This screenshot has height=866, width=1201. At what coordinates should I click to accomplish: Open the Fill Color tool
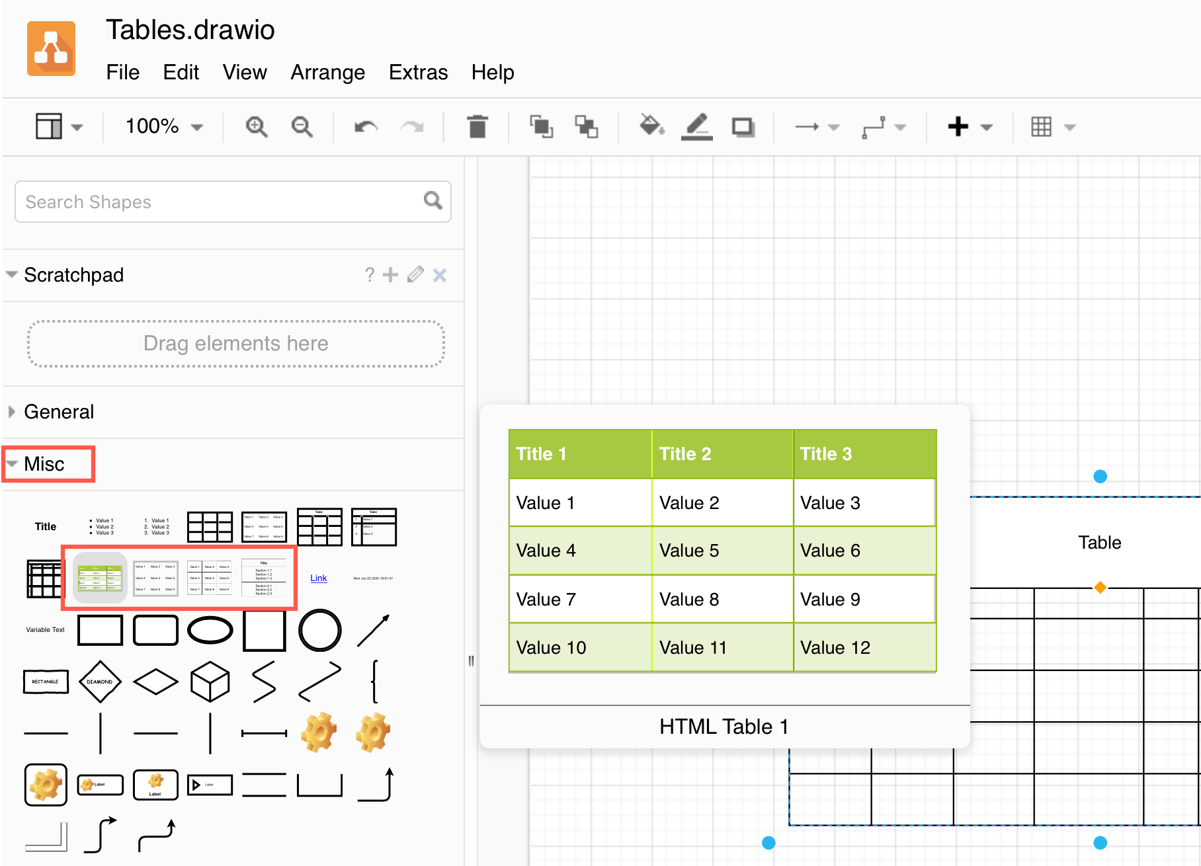pyautogui.click(x=651, y=126)
